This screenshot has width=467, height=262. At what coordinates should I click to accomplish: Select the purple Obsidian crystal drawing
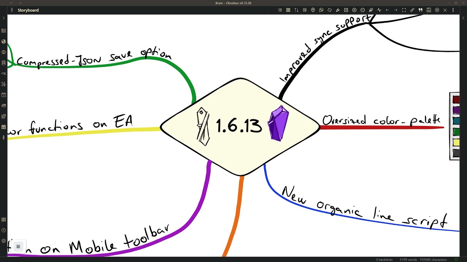[278, 123]
